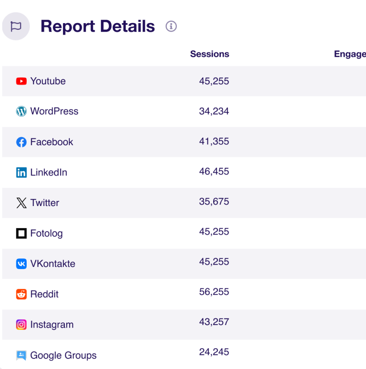Image resolution: width=366 pixels, height=369 pixels.
Task: Click the Reddit logo icon
Action: [21, 294]
